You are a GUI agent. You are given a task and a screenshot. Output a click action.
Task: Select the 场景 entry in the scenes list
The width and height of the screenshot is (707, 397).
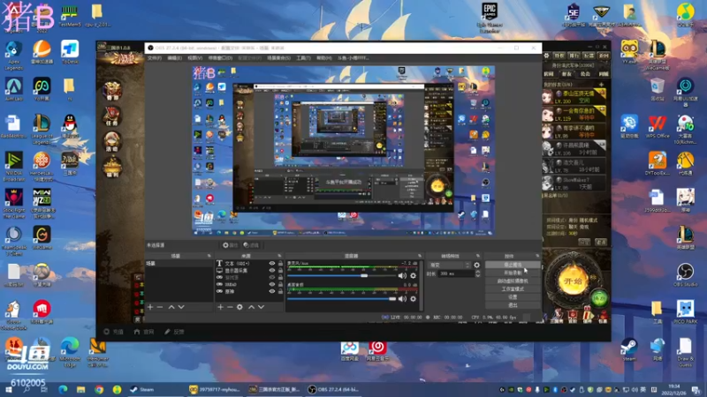[179, 263]
